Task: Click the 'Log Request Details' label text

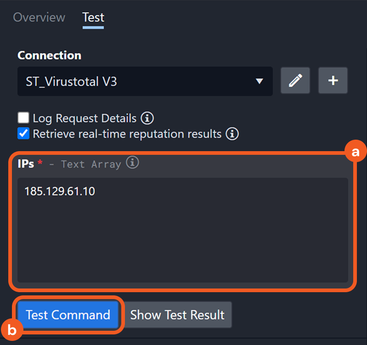Action: click(85, 119)
